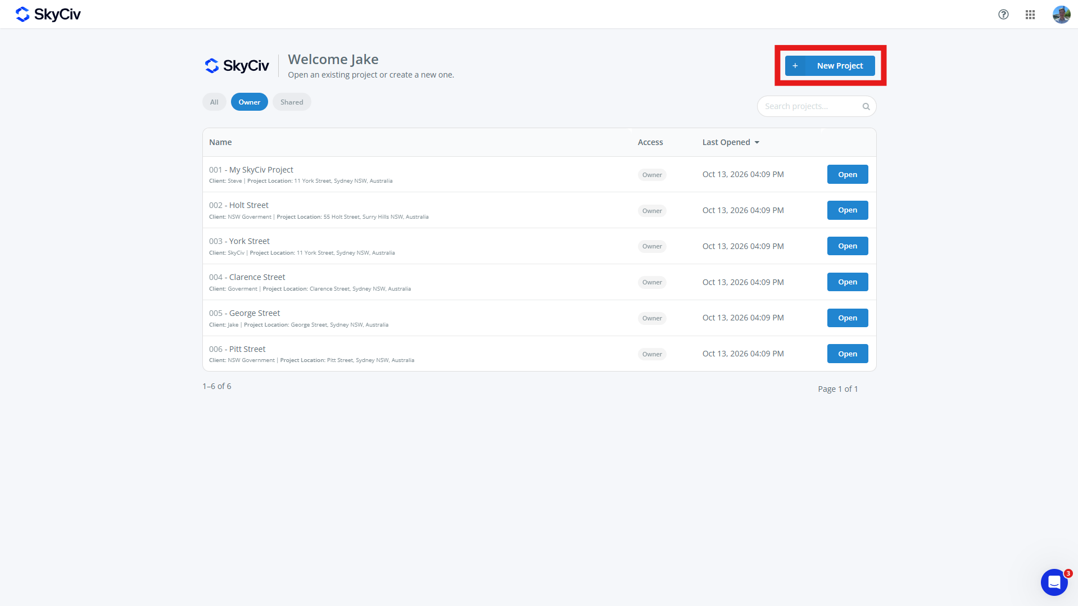Open the help question mark icon
The width and height of the screenshot is (1078, 606).
[1003, 15]
